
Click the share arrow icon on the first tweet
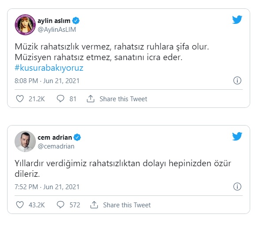coord(91,99)
